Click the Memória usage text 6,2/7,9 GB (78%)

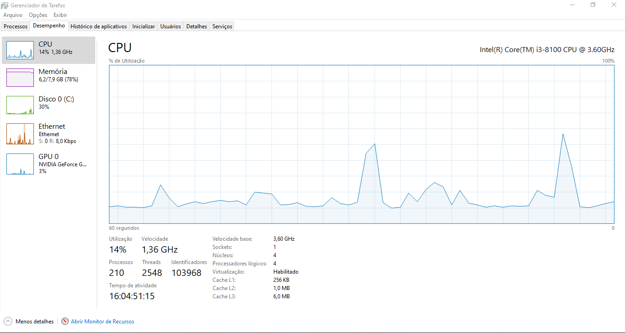pos(58,79)
